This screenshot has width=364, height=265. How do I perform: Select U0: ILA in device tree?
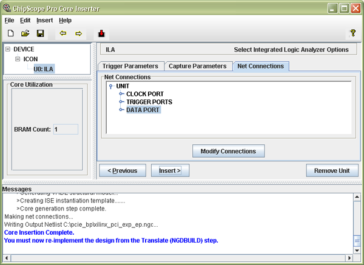44,69
